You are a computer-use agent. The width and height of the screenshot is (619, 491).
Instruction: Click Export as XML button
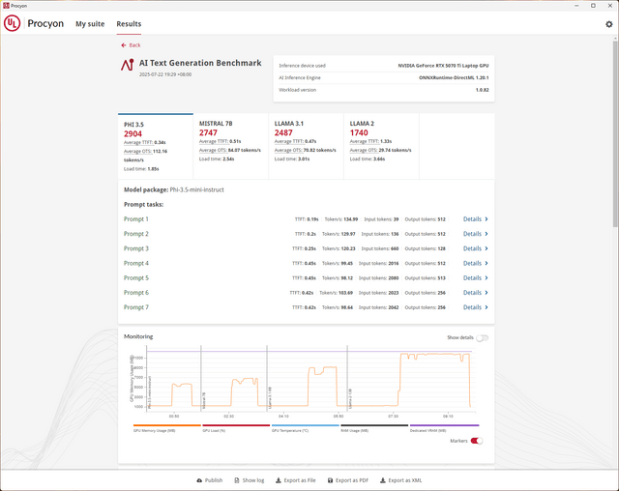pos(400,480)
